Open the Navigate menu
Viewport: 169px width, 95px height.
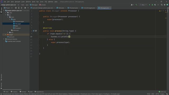[17, 2]
